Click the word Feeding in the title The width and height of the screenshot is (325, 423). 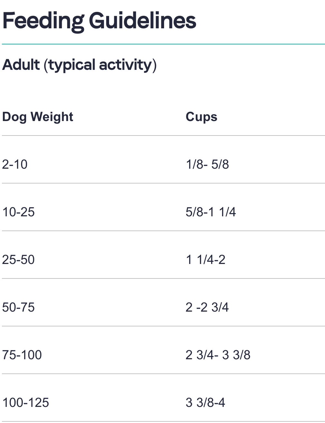(43, 21)
